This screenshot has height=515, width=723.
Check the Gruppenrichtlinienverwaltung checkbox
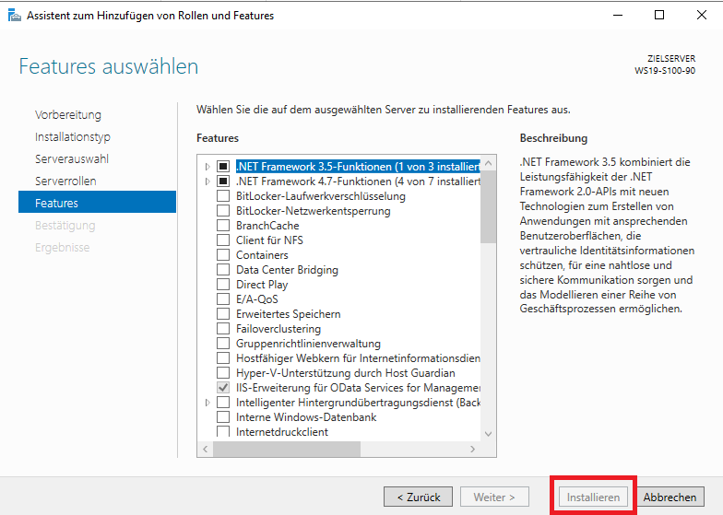[223, 344]
